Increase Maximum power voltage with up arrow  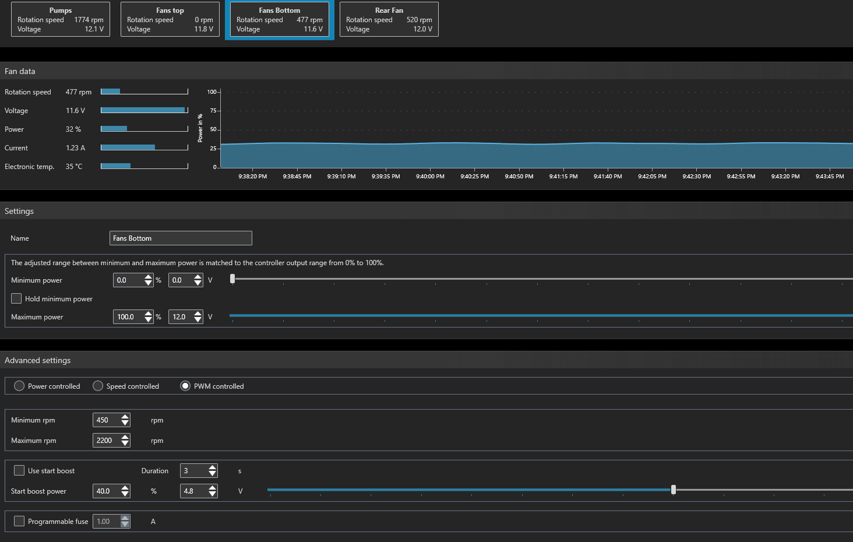tap(198, 314)
